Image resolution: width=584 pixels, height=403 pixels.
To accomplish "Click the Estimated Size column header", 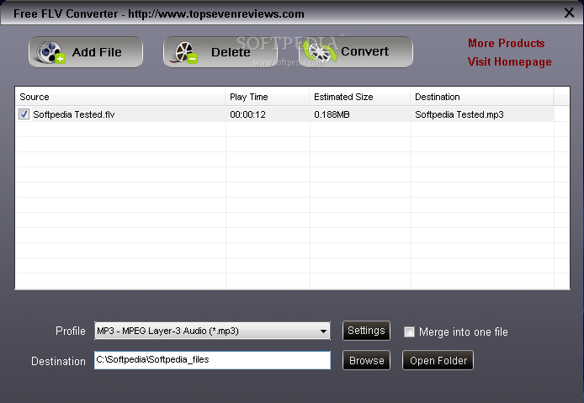I will [x=360, y=97].
